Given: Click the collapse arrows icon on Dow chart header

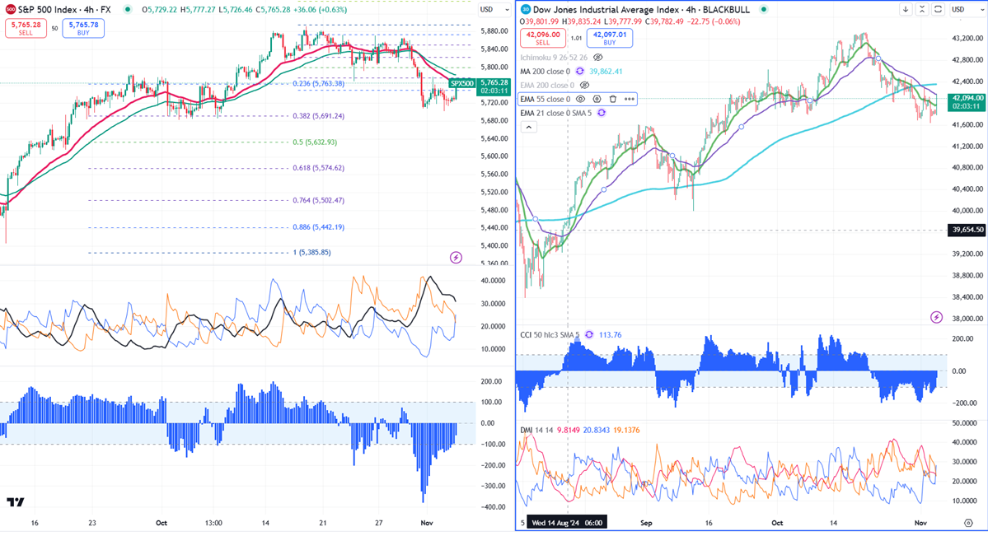Looking at the screenshot, I should pos(922,9).
